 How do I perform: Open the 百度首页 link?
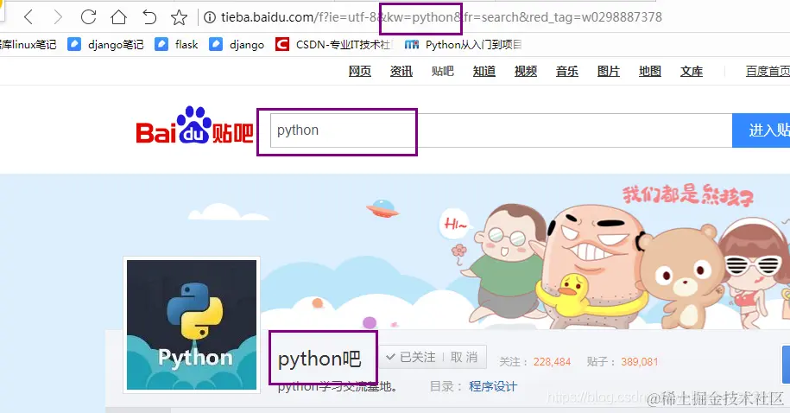click(x=768, y=72)
